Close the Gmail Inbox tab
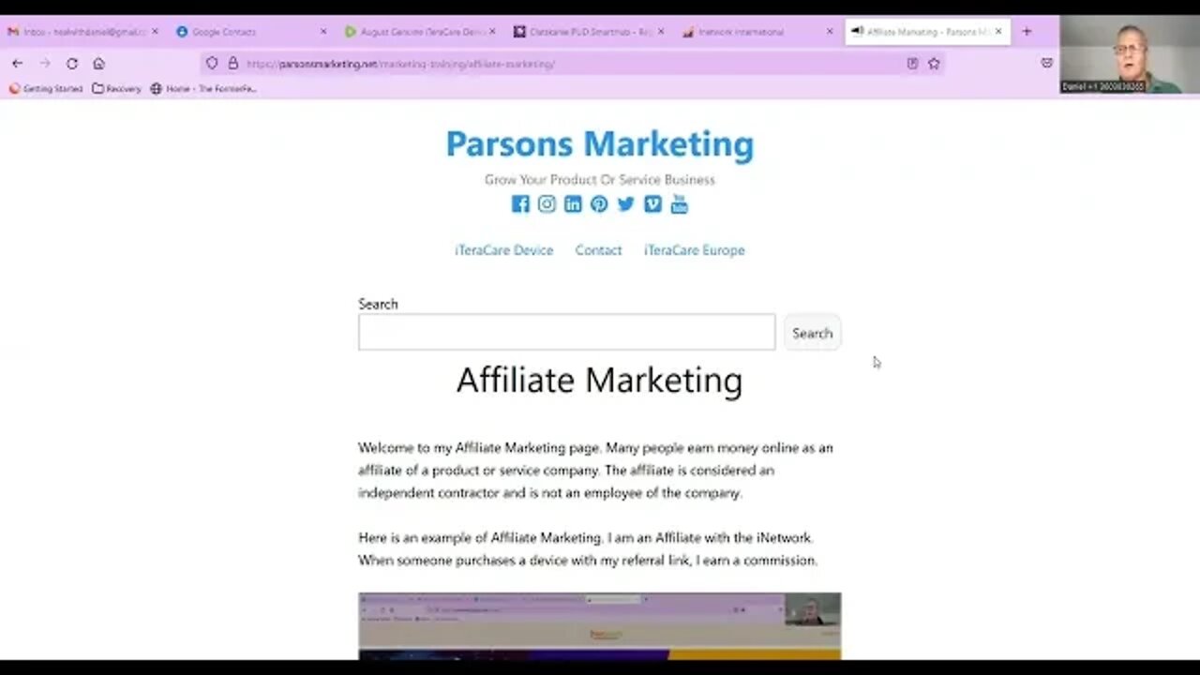Image resolution: width=1200 pixels, height=675 pixels. pos(155,32)
